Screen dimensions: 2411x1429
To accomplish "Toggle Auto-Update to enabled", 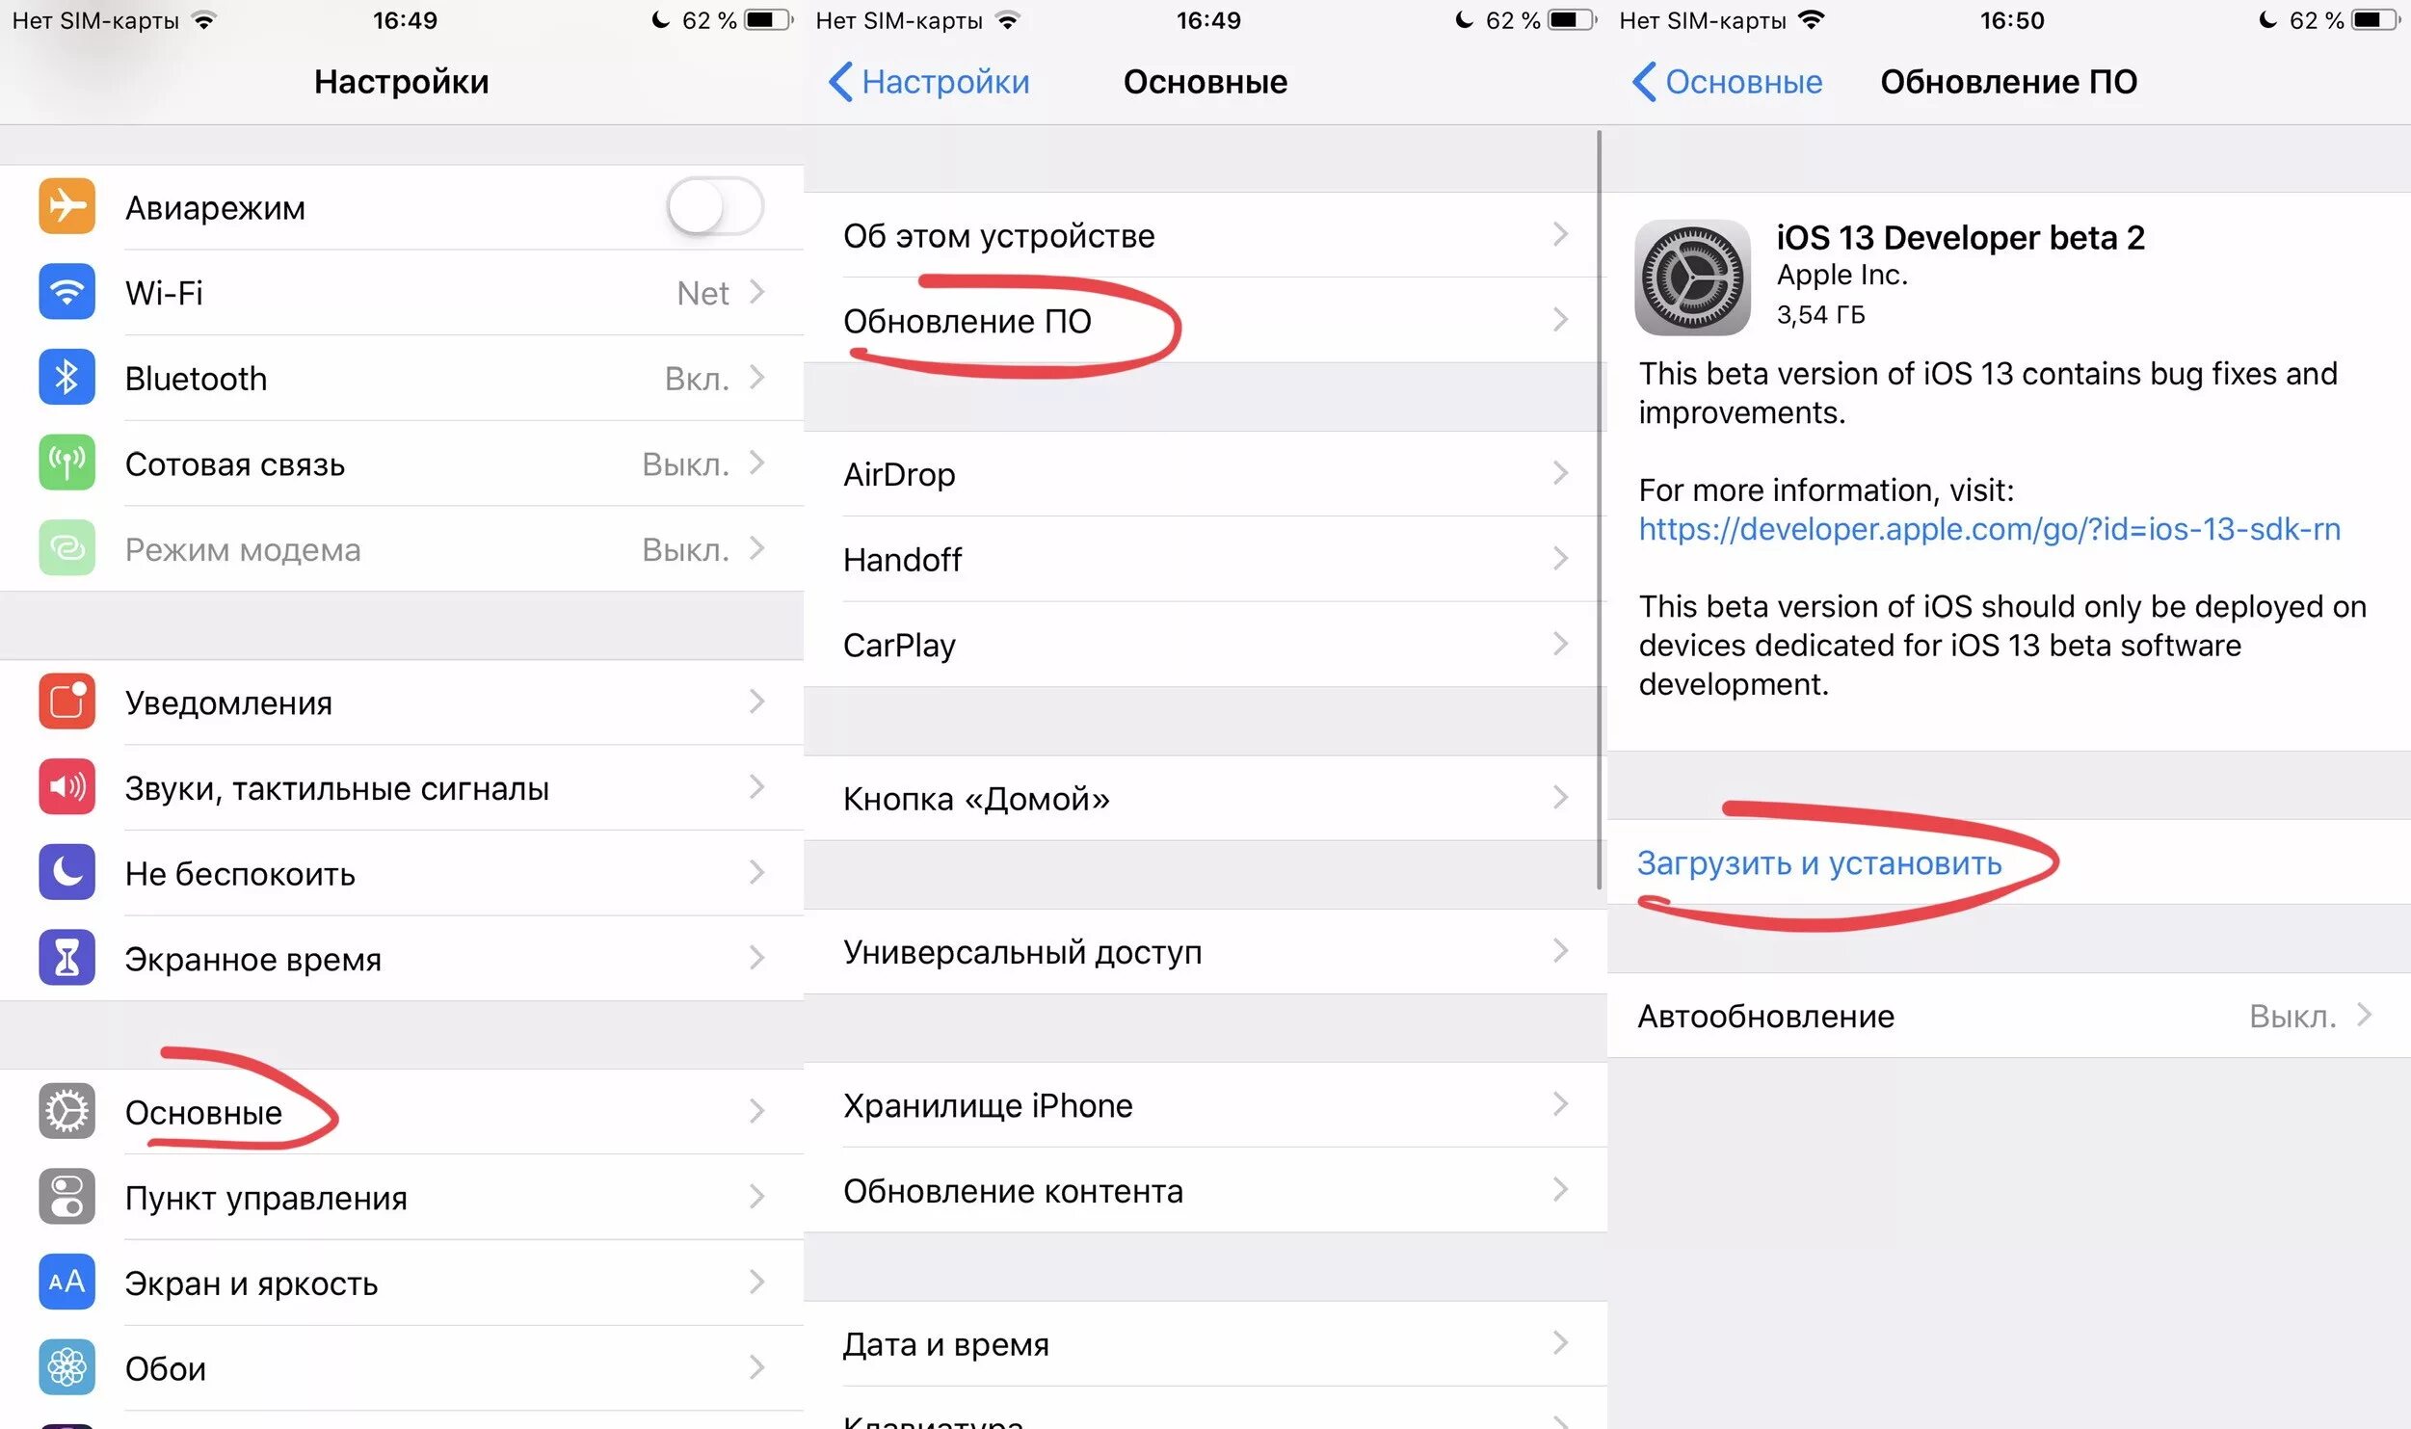I will [2013, 1018].
